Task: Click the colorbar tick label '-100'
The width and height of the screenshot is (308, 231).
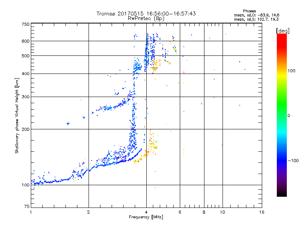Action: (293, 161)
